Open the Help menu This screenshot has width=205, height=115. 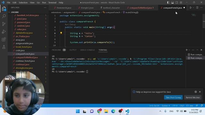pos(61,3)
